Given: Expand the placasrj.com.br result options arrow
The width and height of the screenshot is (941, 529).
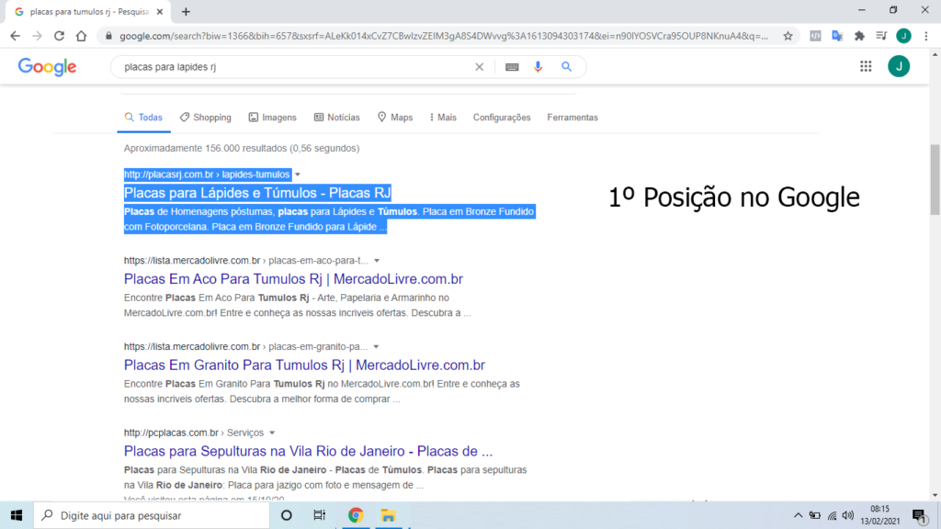Looking at the screenshot, I should (x=298, y=174).
